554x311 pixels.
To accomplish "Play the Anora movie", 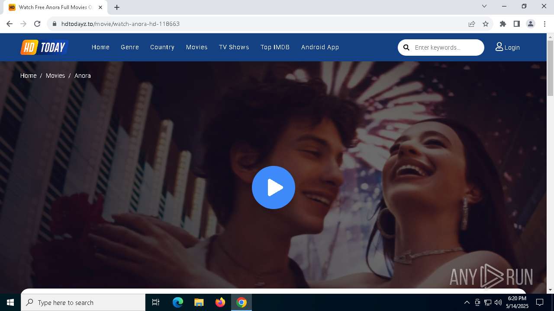I will (274, 187).
